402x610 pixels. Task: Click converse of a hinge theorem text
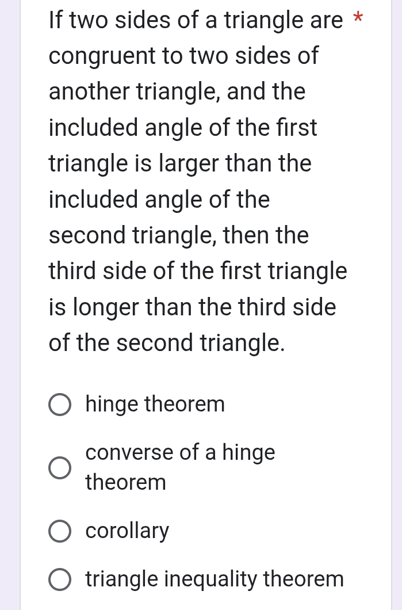[180, 466]
